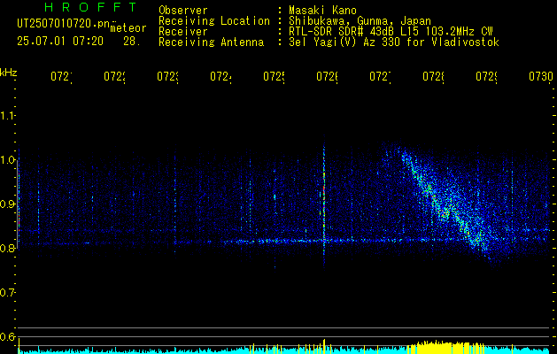Click the 0722 time marker
This screenshot has height=354, width=557.
tap(114, 76)
